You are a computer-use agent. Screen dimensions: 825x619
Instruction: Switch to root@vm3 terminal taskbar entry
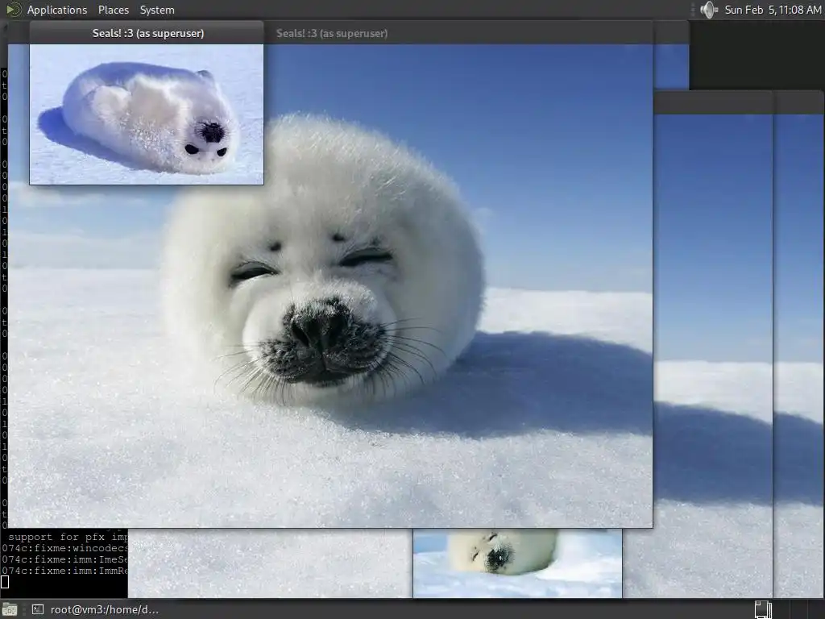[x=104, y=609]
